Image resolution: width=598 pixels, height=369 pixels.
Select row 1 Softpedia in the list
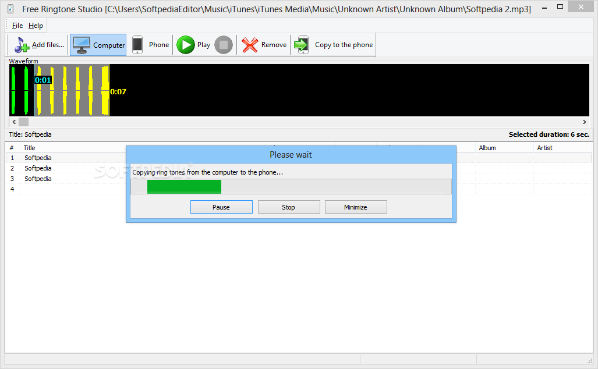pos(299,157)
